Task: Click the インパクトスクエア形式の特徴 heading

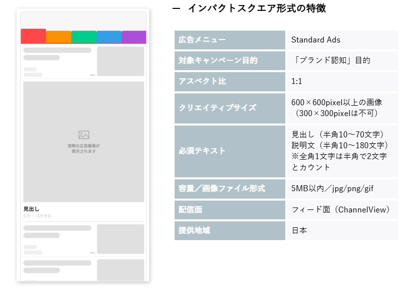Action: (257, 8)
